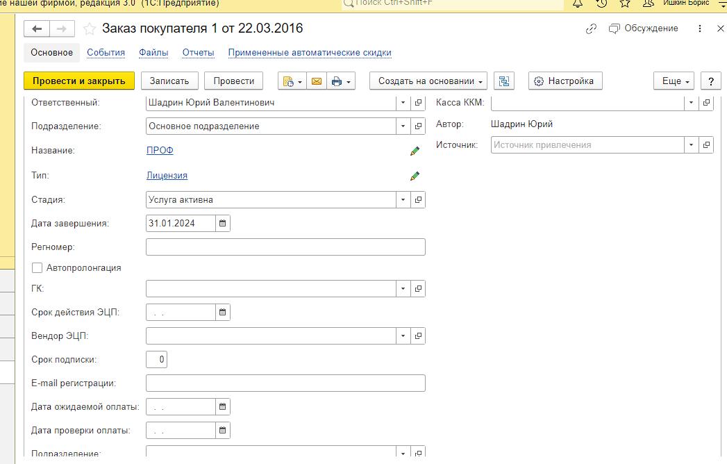Open calendar for Дата завершения
This screenshot has height=464, width=727.
(223, 224)
